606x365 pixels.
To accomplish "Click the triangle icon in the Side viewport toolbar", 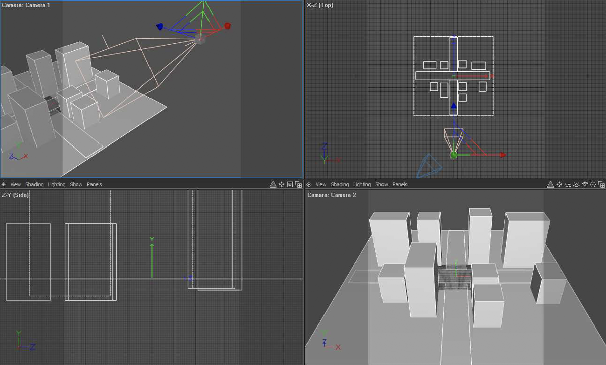I will point(273,184).
